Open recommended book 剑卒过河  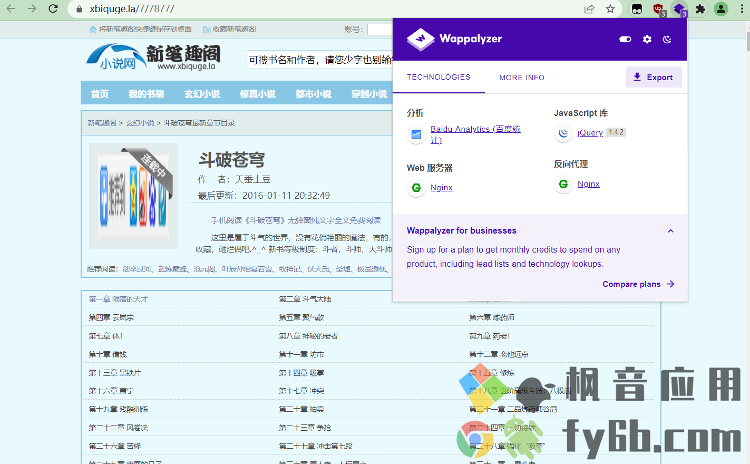[137, 269]
